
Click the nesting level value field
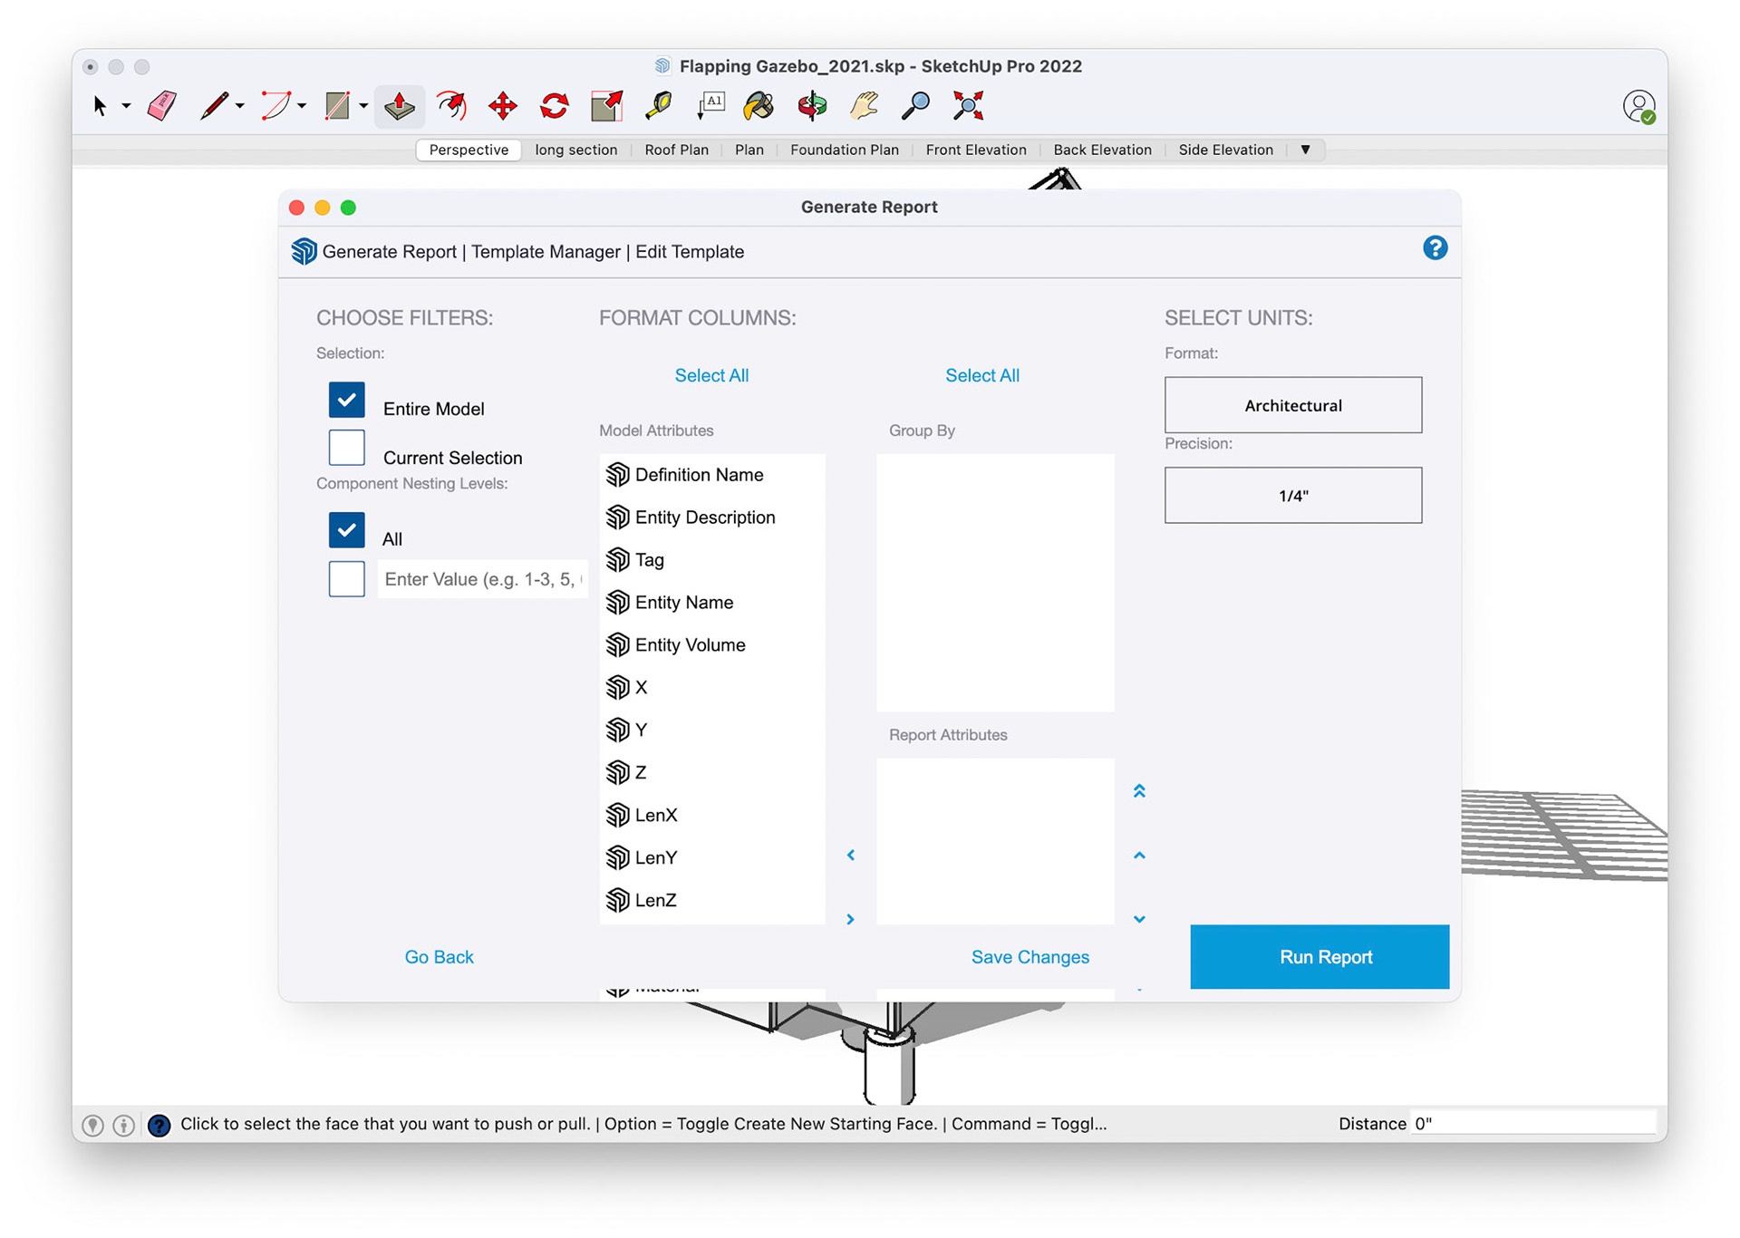[x=481, y=579]
